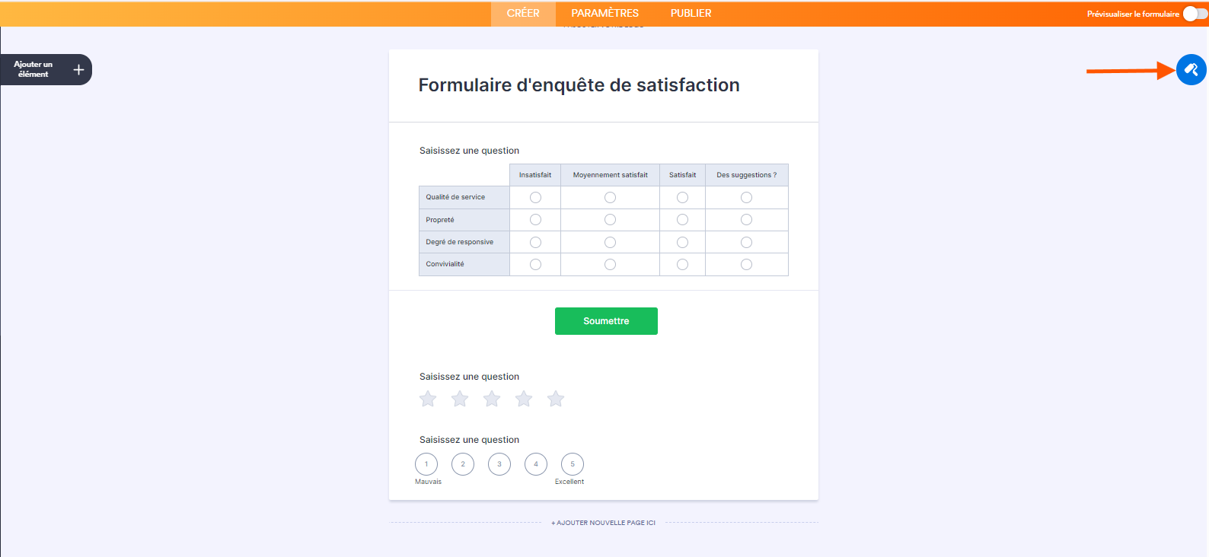Give five stars on the star rating
The width and height of the screenshot is (1209, 557).
555,398
